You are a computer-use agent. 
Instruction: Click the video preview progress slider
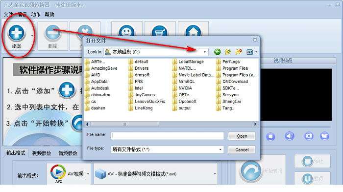pos(296,127)
